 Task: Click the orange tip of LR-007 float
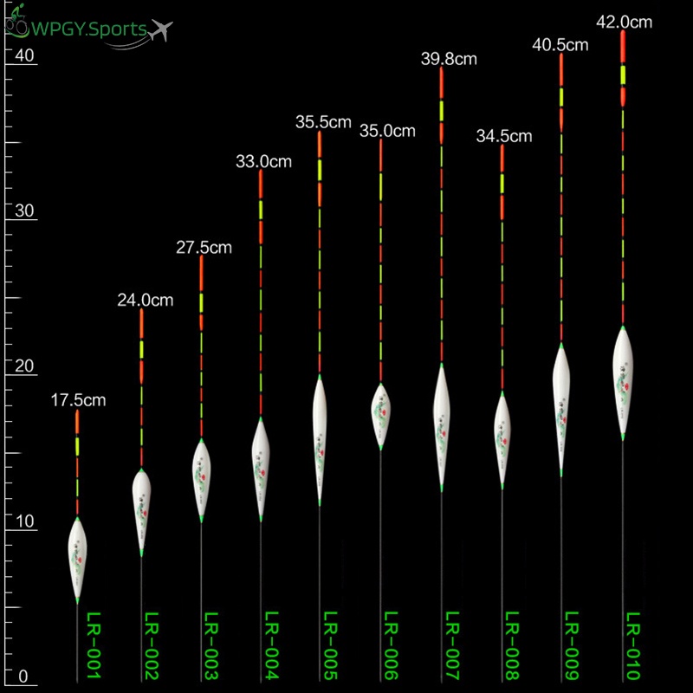pos(442,83)
